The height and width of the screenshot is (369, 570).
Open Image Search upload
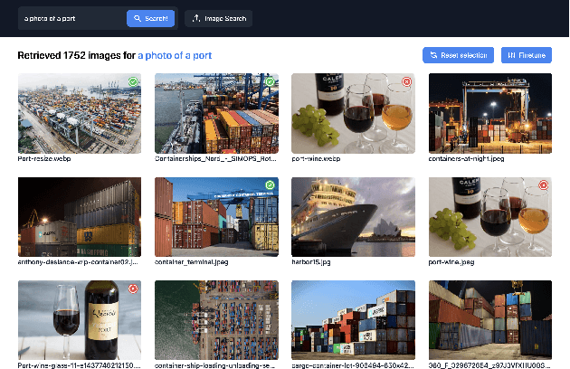click(219, 18)
